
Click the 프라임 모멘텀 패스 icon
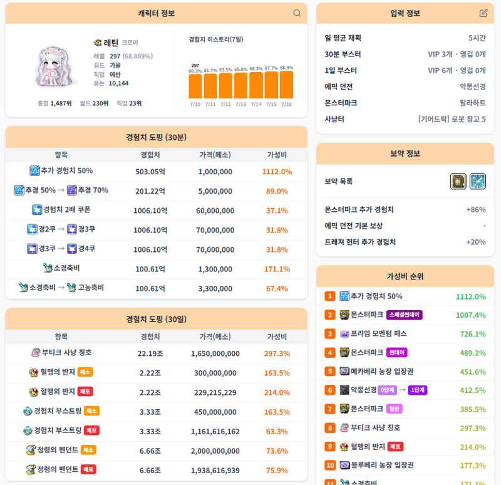[x=344, y=334]
